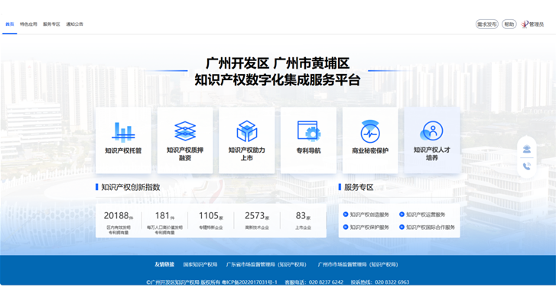Click the 知识产权质押融资 stacked layers icon
The height and width of the screenshot is (287, 556).
[185, 131]
